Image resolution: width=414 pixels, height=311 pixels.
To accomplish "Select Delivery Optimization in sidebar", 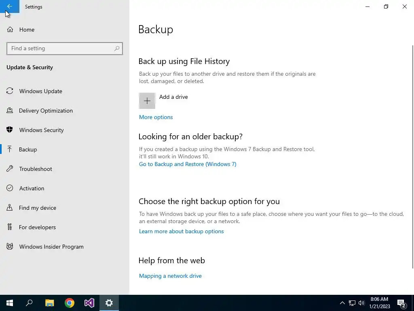I will (65, 111).
